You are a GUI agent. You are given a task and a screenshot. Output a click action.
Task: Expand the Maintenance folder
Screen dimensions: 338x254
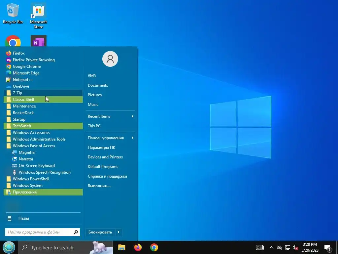point(43,106)
